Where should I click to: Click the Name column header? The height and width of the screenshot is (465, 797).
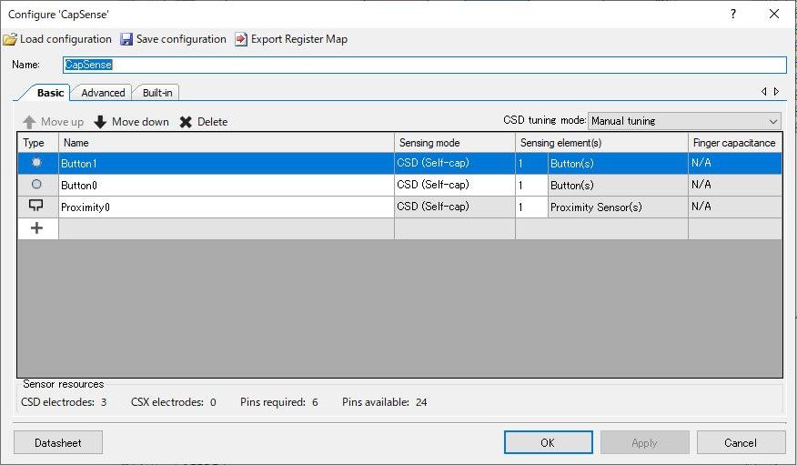[x=227, y=143]
